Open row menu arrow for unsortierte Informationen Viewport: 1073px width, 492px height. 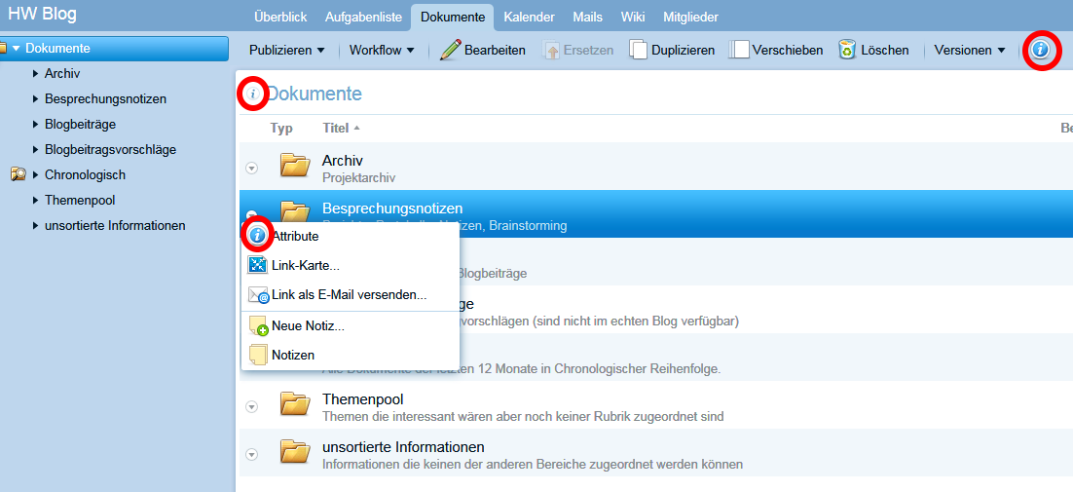(x=252, y=454)
